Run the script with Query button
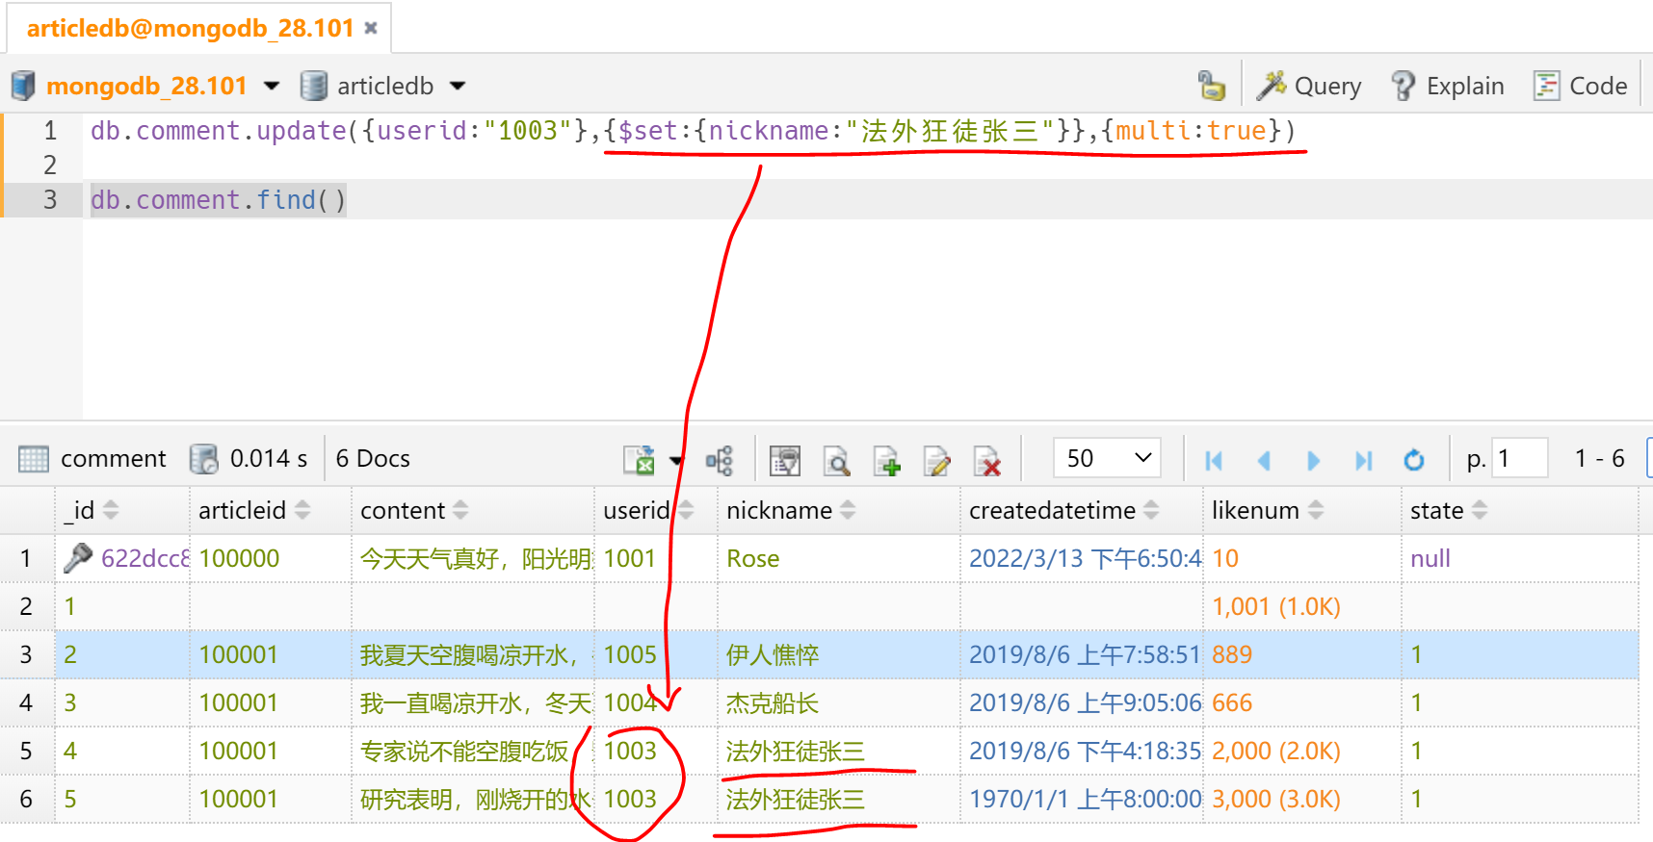This screenshot has height=842, width=1653. [x=1309, y=86]
